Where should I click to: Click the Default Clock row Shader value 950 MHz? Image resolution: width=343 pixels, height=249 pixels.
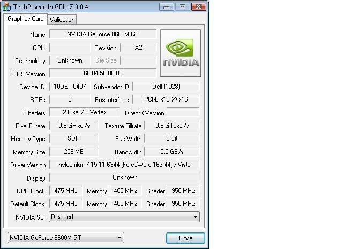click(183, 204)
